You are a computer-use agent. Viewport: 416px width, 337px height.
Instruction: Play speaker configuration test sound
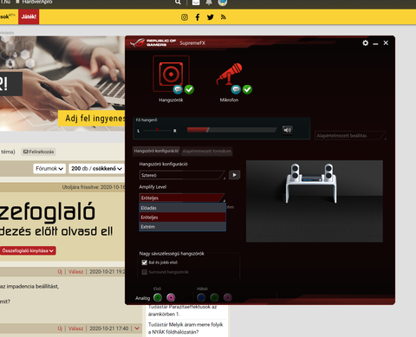(234, 175)
